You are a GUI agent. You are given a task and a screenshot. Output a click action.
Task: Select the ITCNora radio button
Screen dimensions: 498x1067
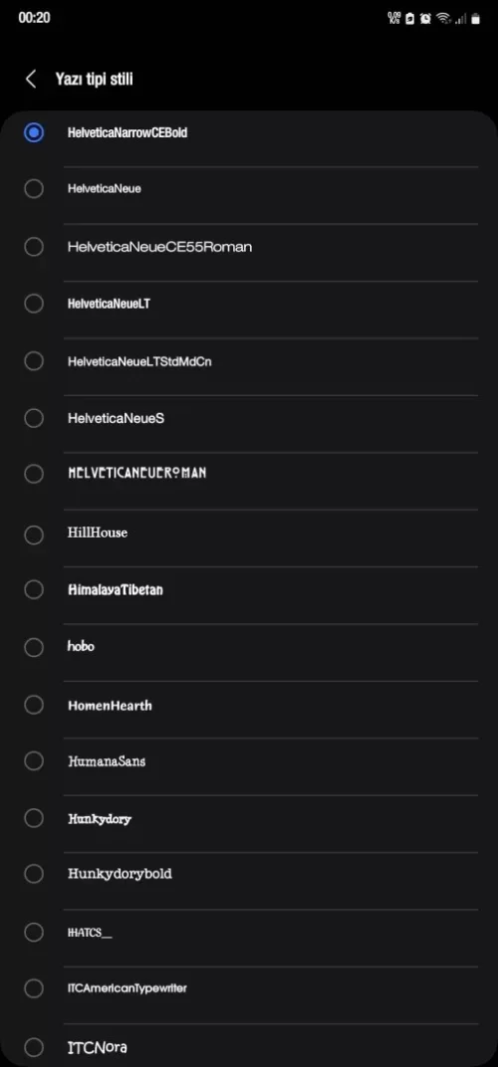(x=34, y=1047)
